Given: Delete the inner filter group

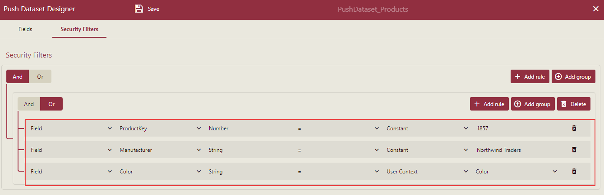Looking at the screenshot, I should (x=573, y=104).
